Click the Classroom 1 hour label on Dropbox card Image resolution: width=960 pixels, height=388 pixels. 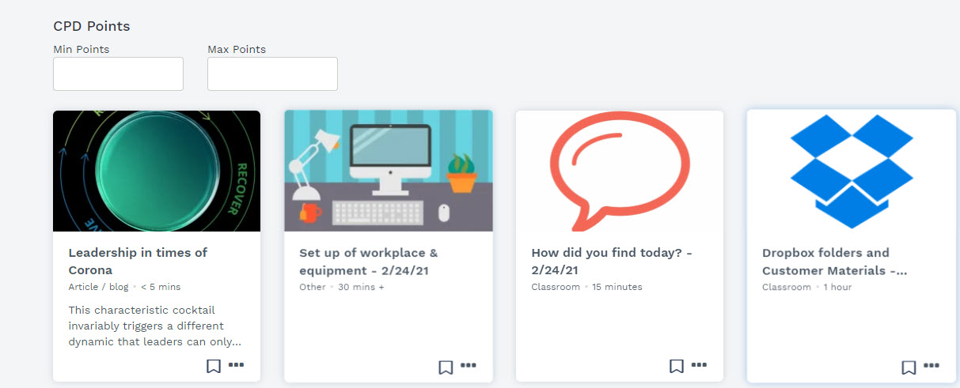tap(806, 287)
